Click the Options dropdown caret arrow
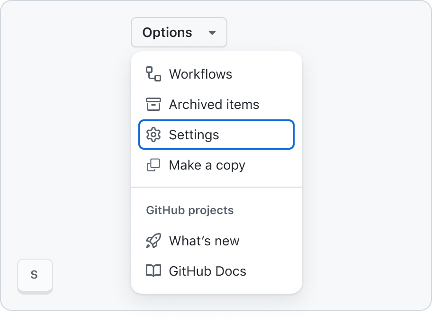 (x=212, y=33)
